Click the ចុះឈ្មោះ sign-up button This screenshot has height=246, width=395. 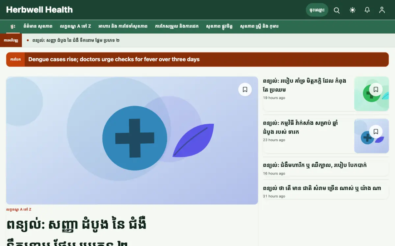(x=317, y=10)
